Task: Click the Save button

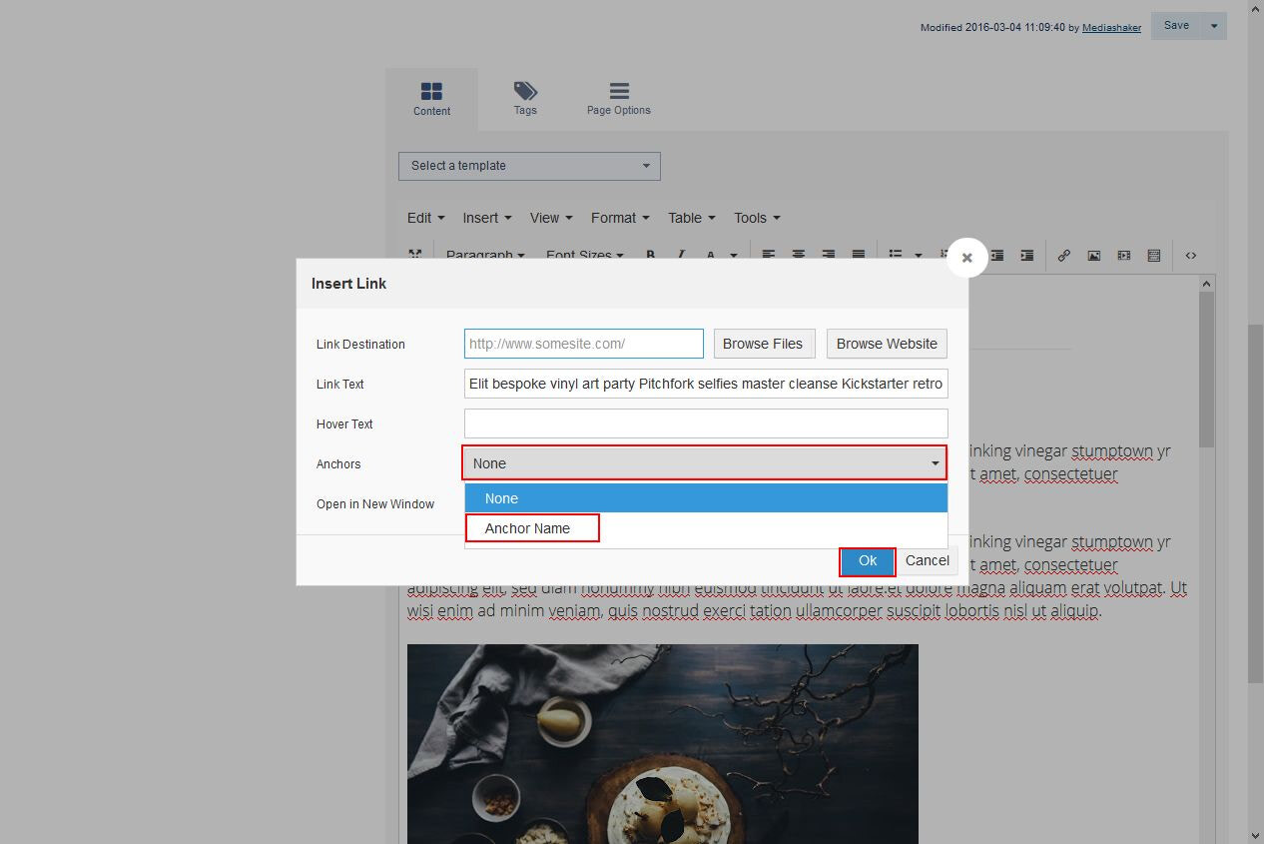Action: point(1176,26)
